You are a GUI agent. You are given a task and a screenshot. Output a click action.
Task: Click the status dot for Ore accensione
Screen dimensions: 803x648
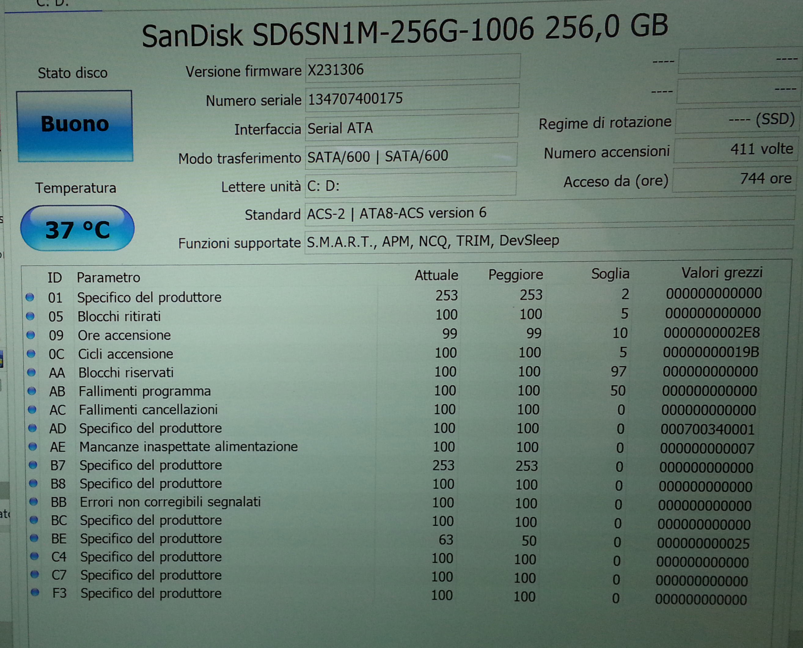tap(31, 335)
